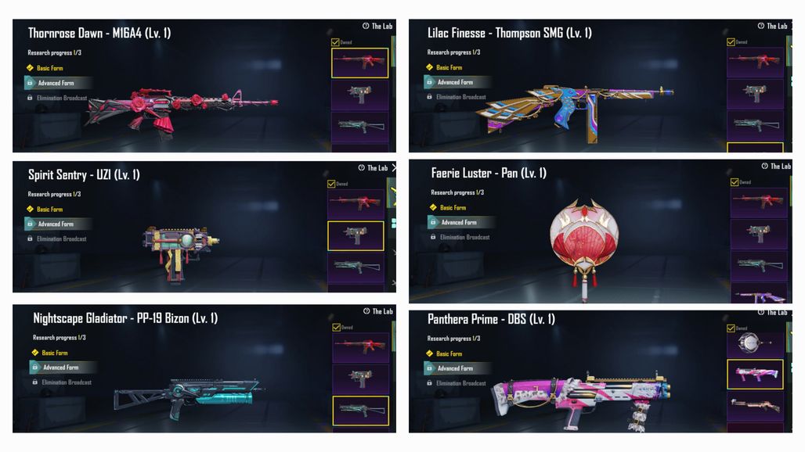
Task: Click Advanced Form lock icon under Panthera Prime DBS
Action: [x=430, y=368]
